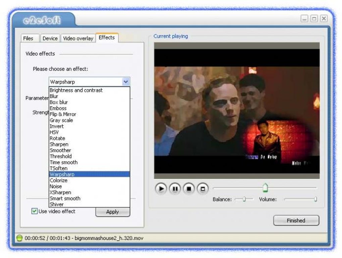The image size is (342, 258).
Task: Click the video preview area
Action: 237,111
